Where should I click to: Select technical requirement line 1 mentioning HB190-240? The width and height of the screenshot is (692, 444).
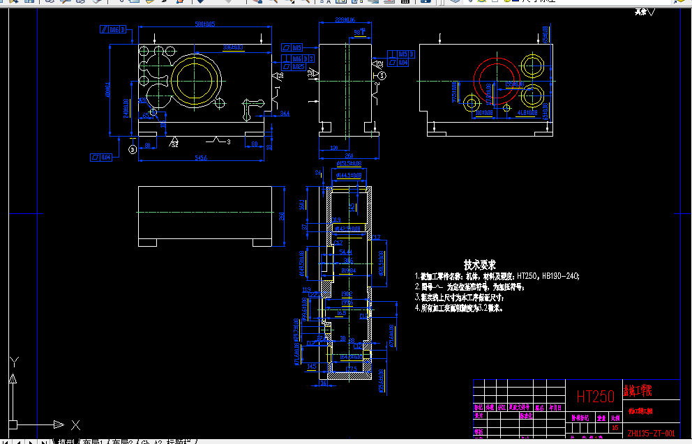point(497,277)
